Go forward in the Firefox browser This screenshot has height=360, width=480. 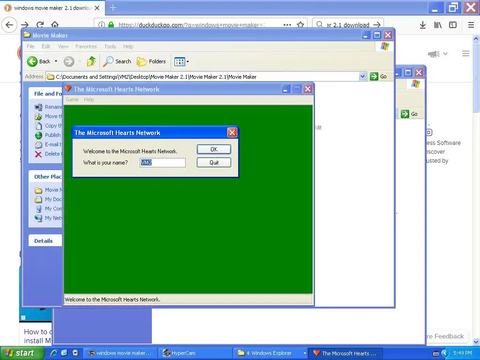pos(25,24)
